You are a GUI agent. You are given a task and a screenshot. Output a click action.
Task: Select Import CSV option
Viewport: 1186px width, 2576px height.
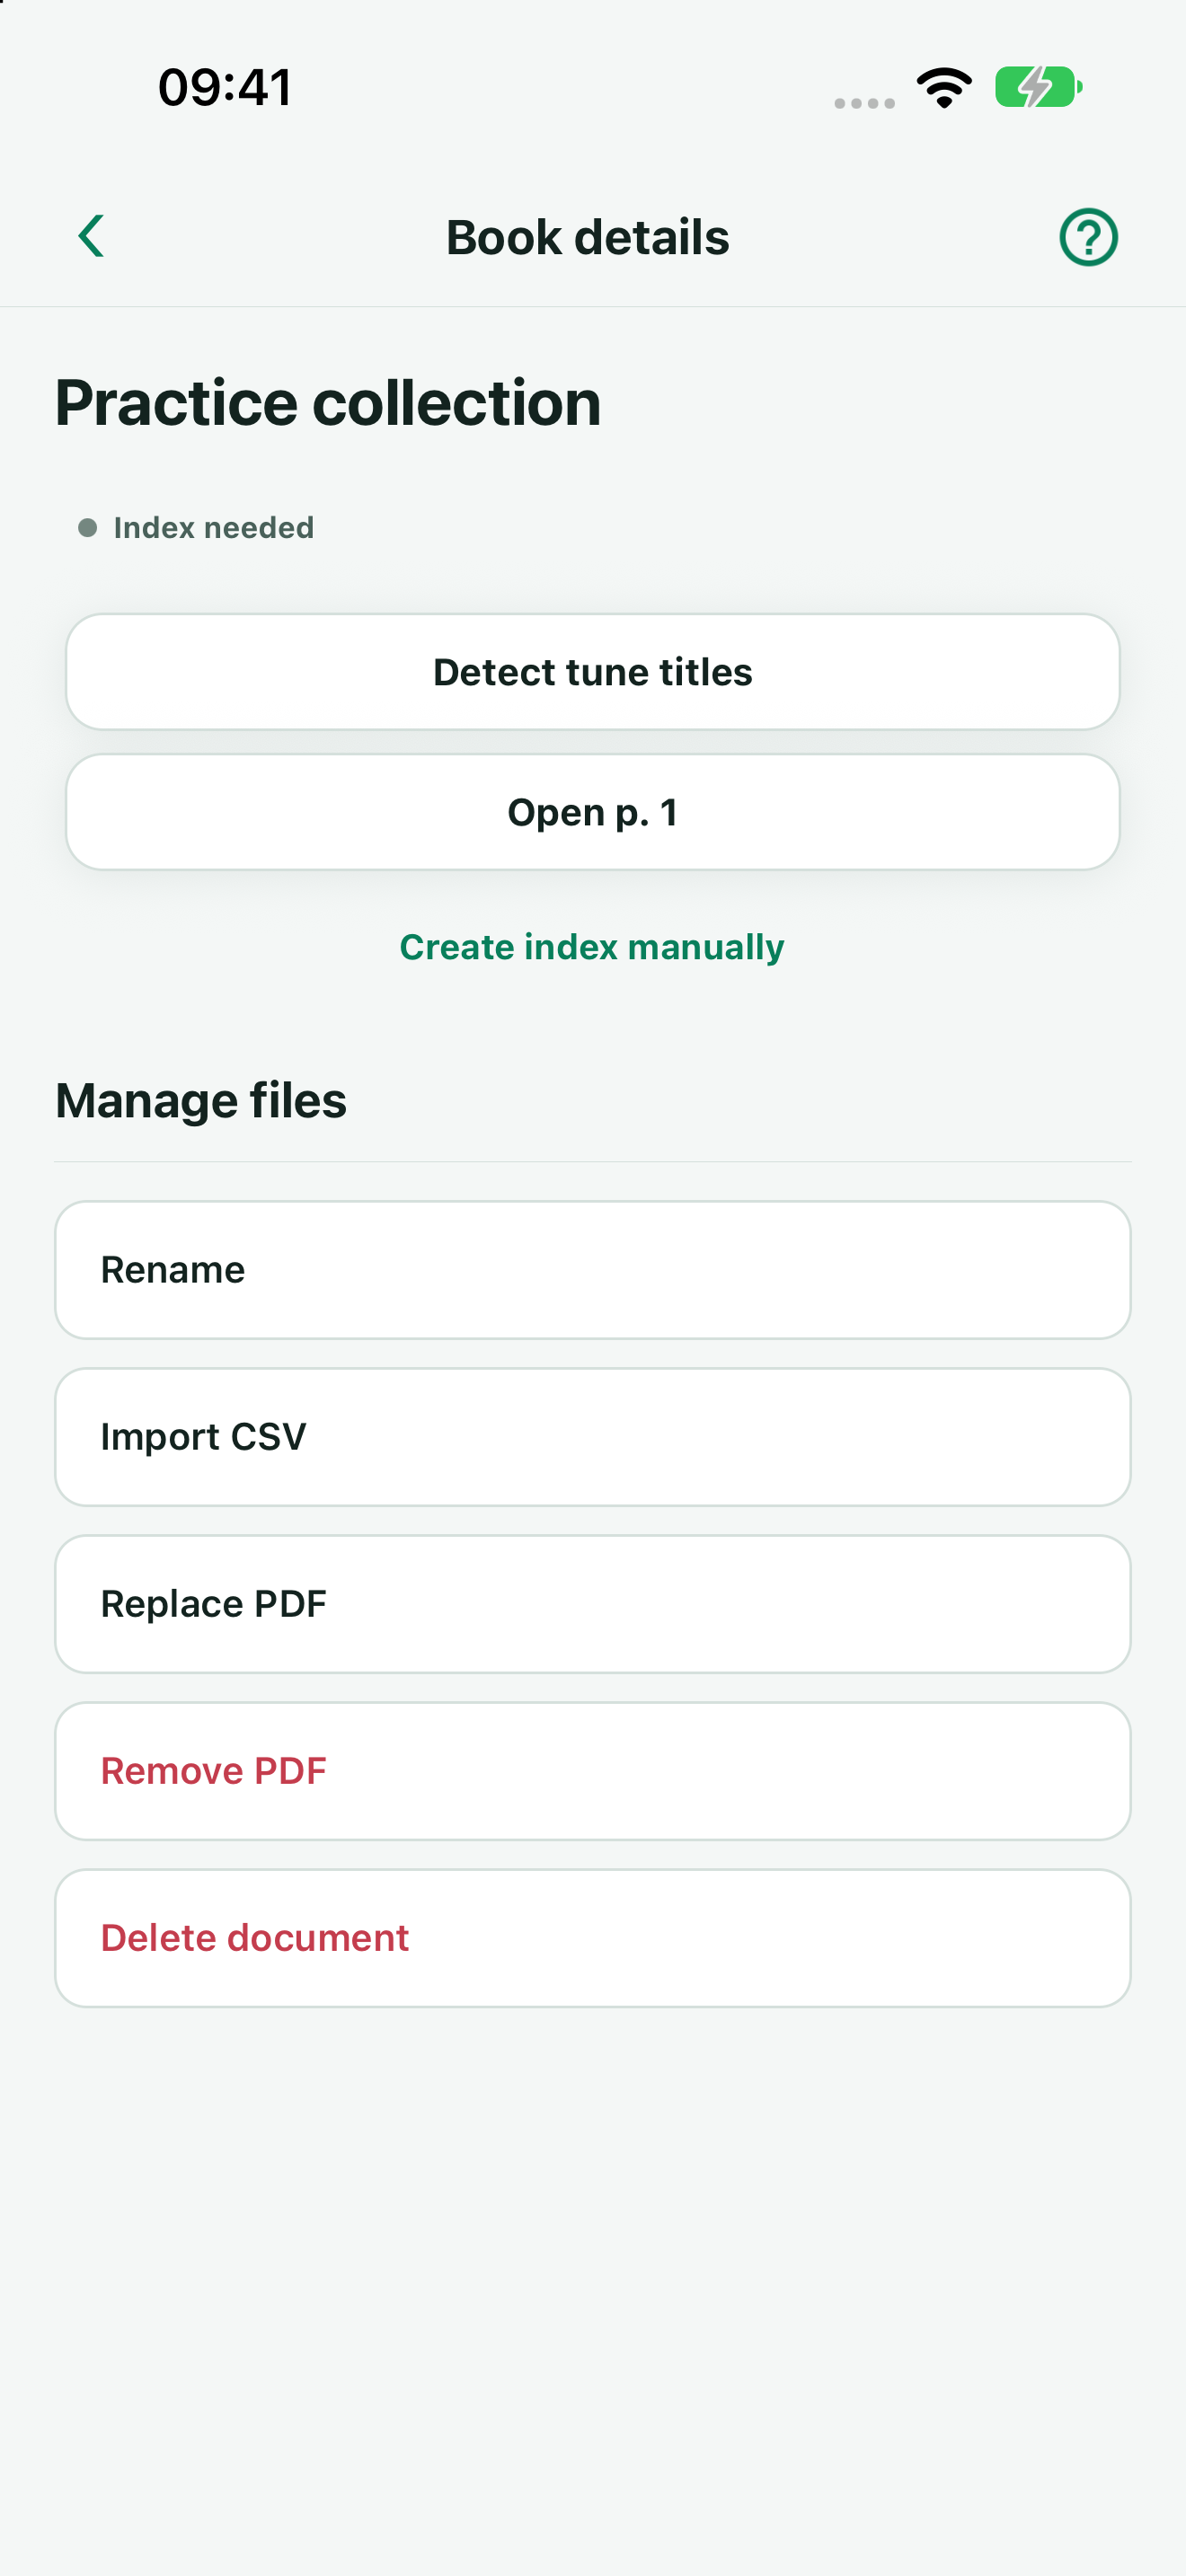click(x=593, y=1437)
